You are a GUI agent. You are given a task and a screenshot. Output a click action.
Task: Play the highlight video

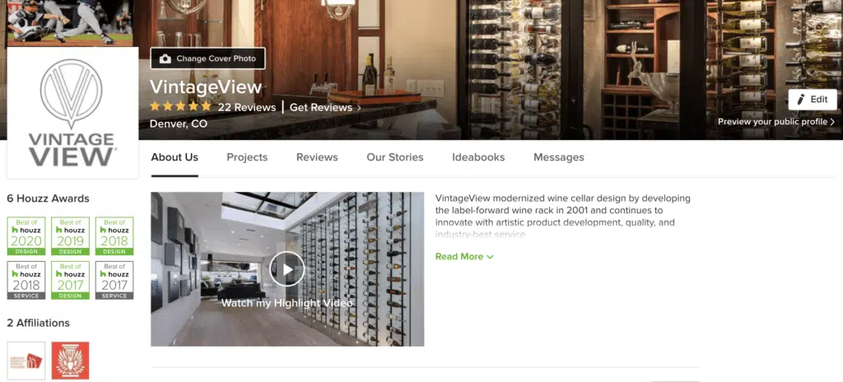(286, 269)
